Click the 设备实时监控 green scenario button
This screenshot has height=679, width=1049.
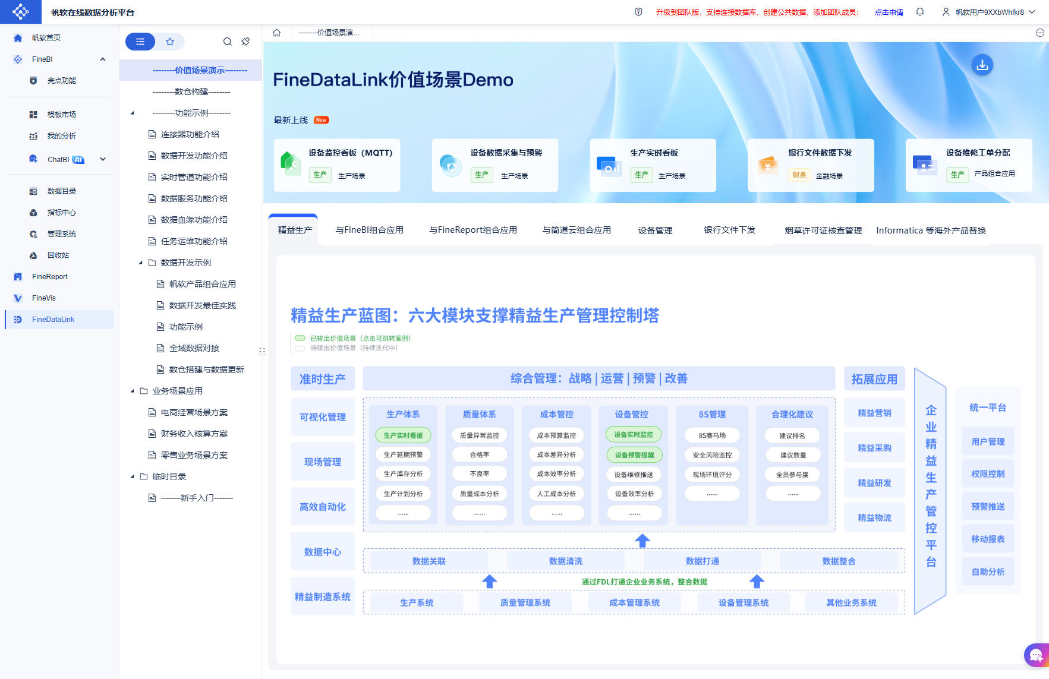point(634,435)
